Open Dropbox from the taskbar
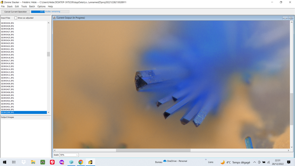Image resolution: width=295 pixels, height=166 pixels. 24,162
